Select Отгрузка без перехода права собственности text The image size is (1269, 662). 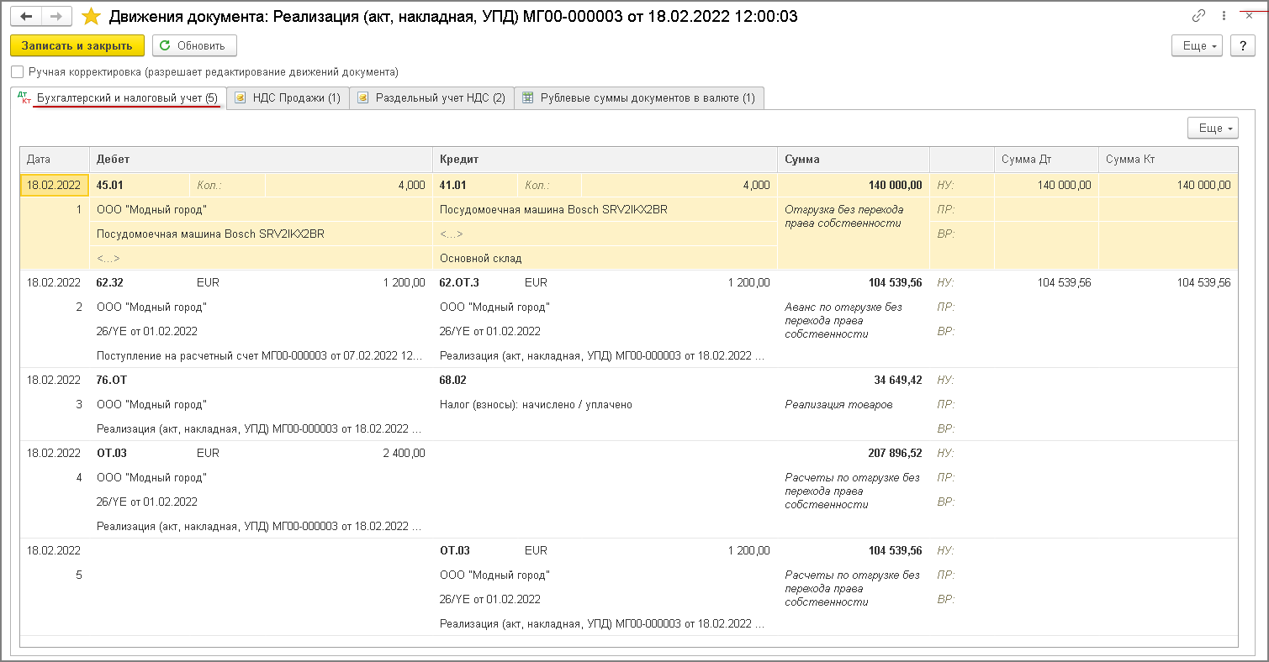(x=844, y=217)
